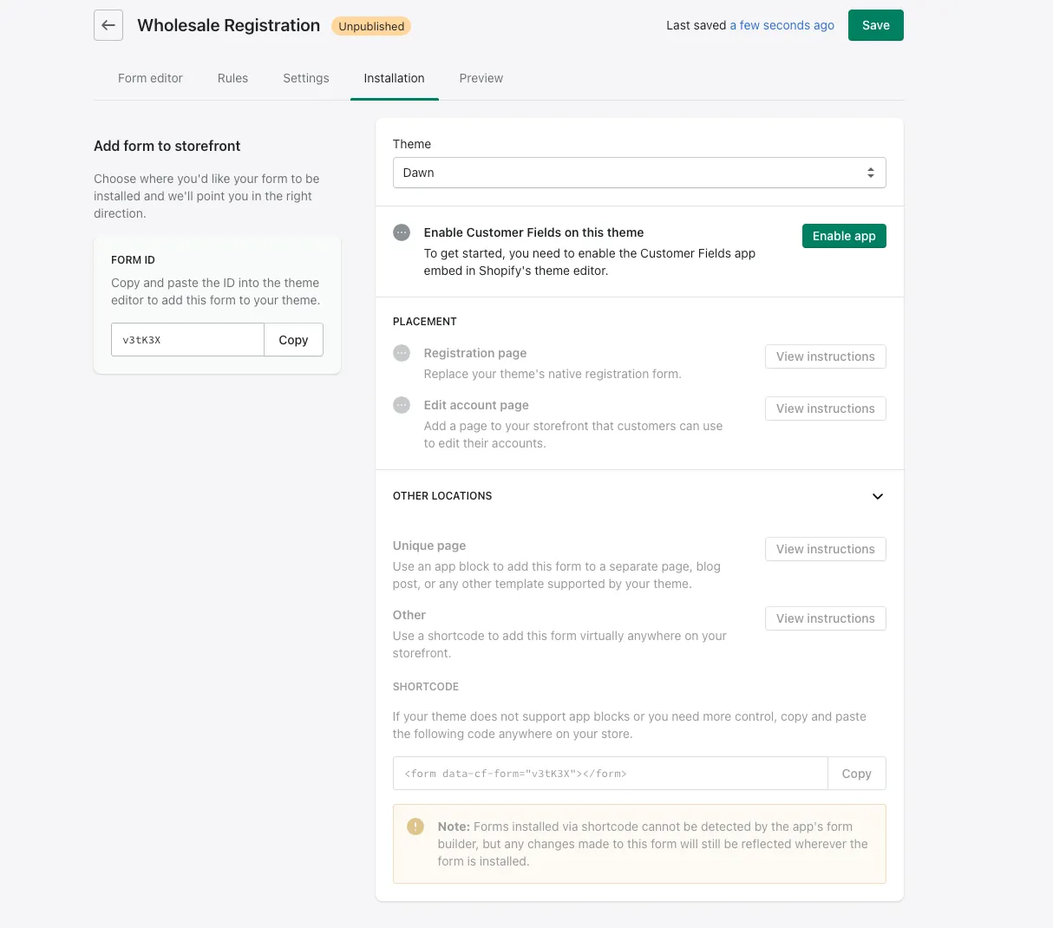Click the theme selector stepper arrows

[x=871, y=173]
